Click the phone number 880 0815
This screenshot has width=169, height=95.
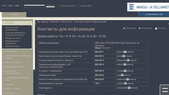click(99, 71)
